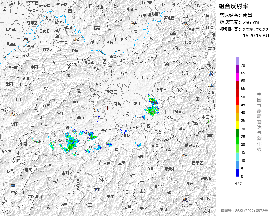
Task: Click the 望江 county label
Action: coord(137,31)
